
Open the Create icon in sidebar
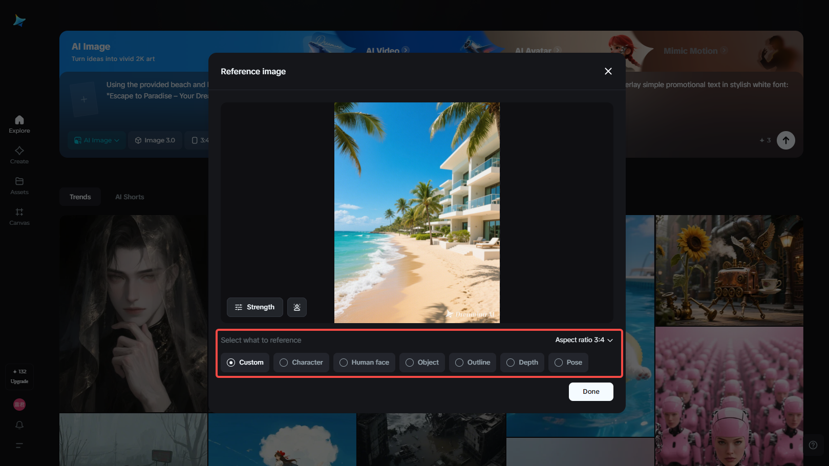pyautogui.click(x=19, y=151)
